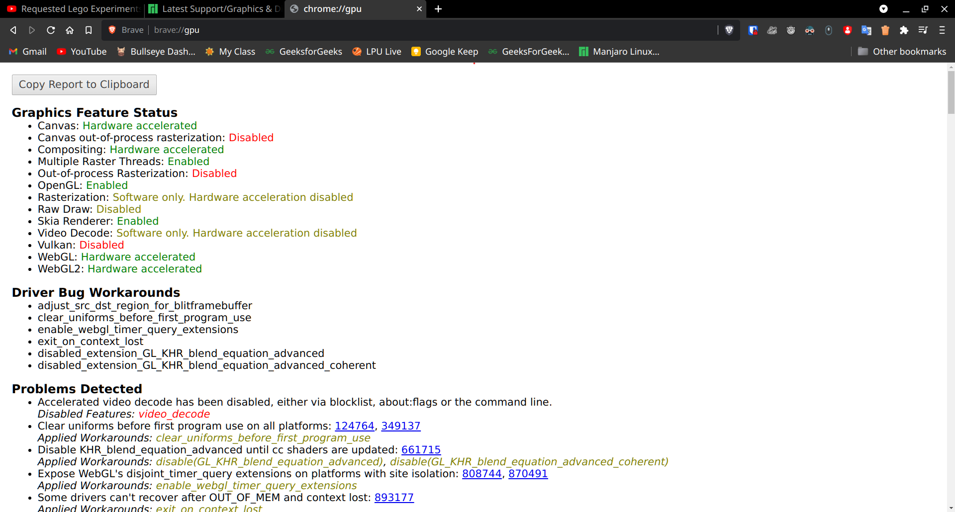Bookmark this page with the bookmark icon
The image size is (955, 512).
(89, 30)
